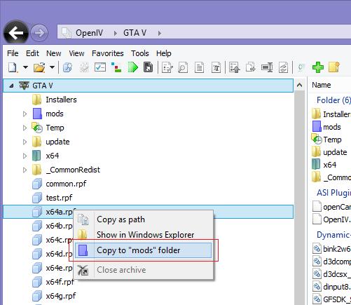Click the Folder (6) group header
This screenshot has height=305, width=351.
(x=333, y=100)
